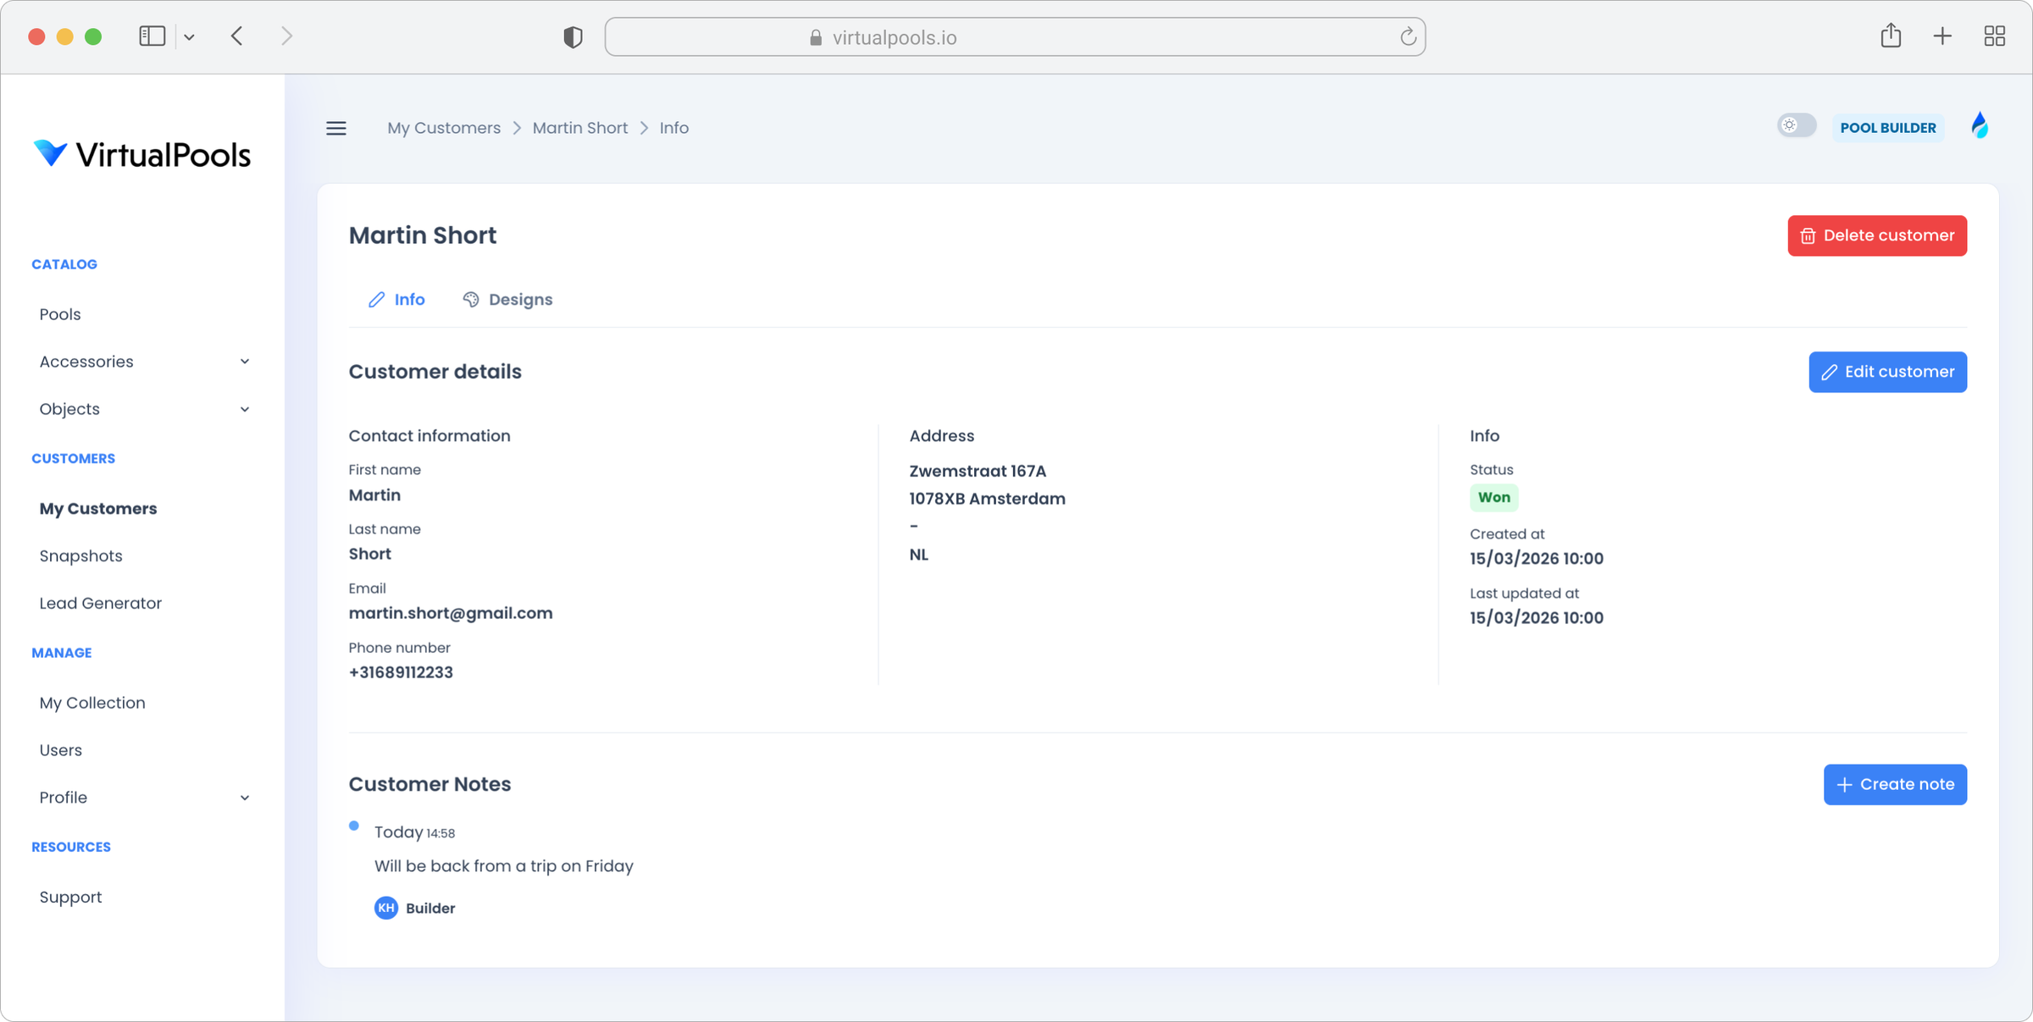2033x1022 pixels.
Task: Open Lead Generator in the sidebar
Action: click(x=100, y=603)
